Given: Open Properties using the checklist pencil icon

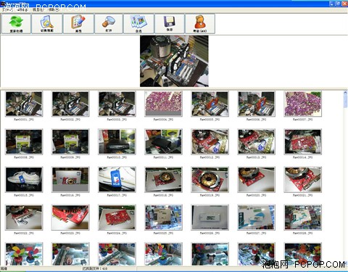Looking at the screenshot, I should click(78, 24).
